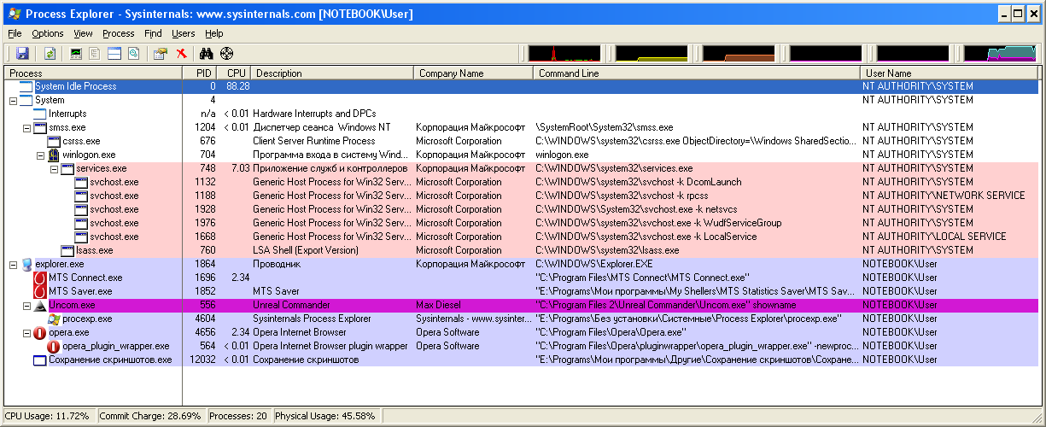Open Properties using the toolbar icon
1046x427 pixels.
tap(160, 54)
